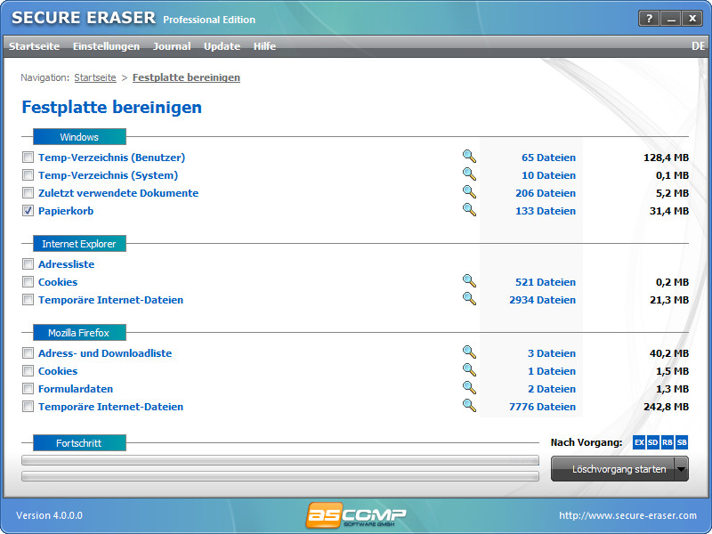The width and height of the screenshot is (712, 534).
Task: Open magnifier for Formulardaten
Action: (x=470, y=388)
